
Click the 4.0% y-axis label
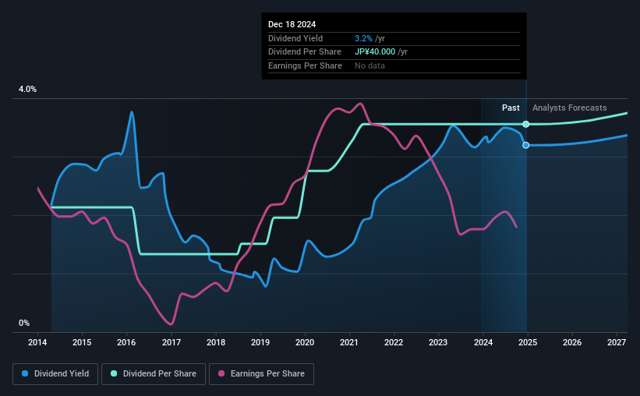point(27,89)
